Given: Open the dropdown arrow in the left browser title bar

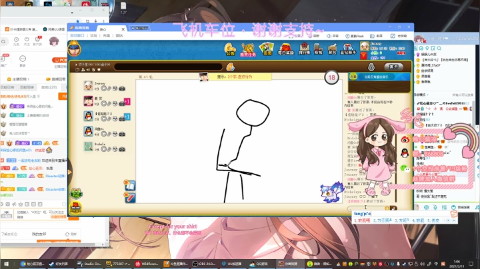Looking at the screenshot, I should pos(72,13).
